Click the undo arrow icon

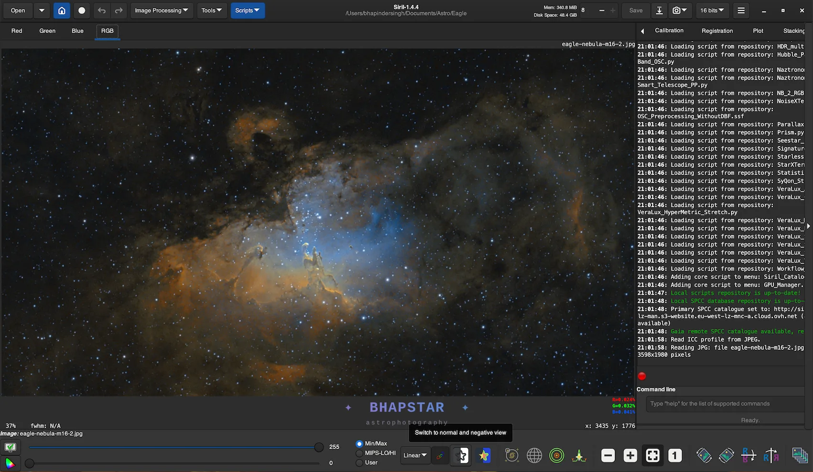tap(102, 10)
